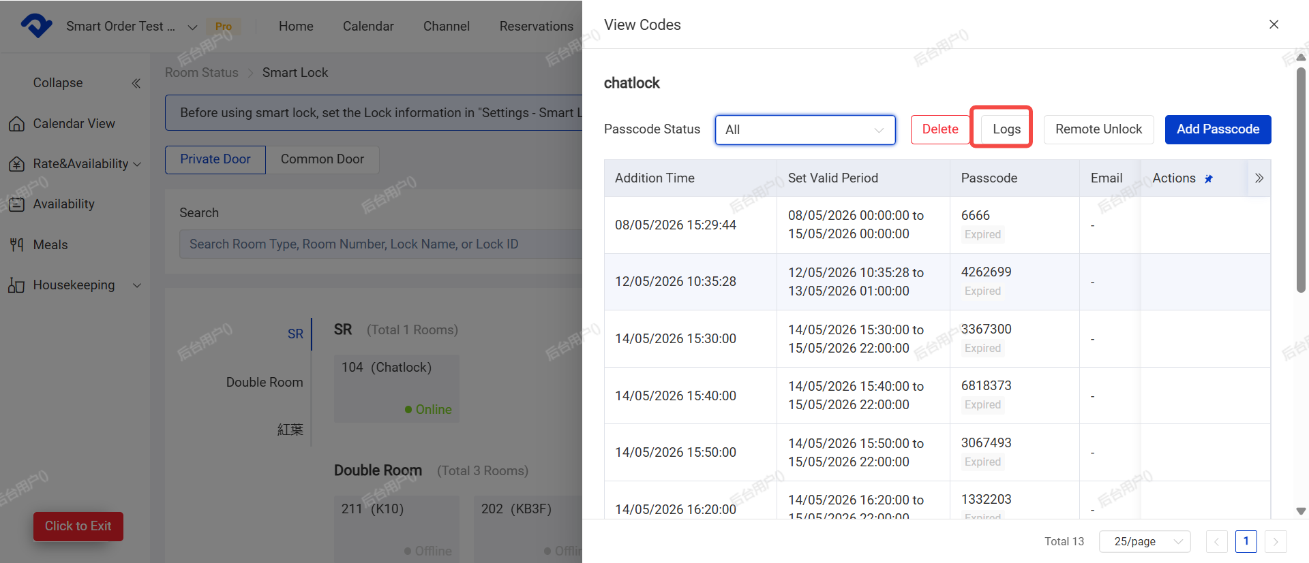This screenshot has height=563, width=1309.
Task: Click Remote Unlock button
Action: coord(1098,129)
